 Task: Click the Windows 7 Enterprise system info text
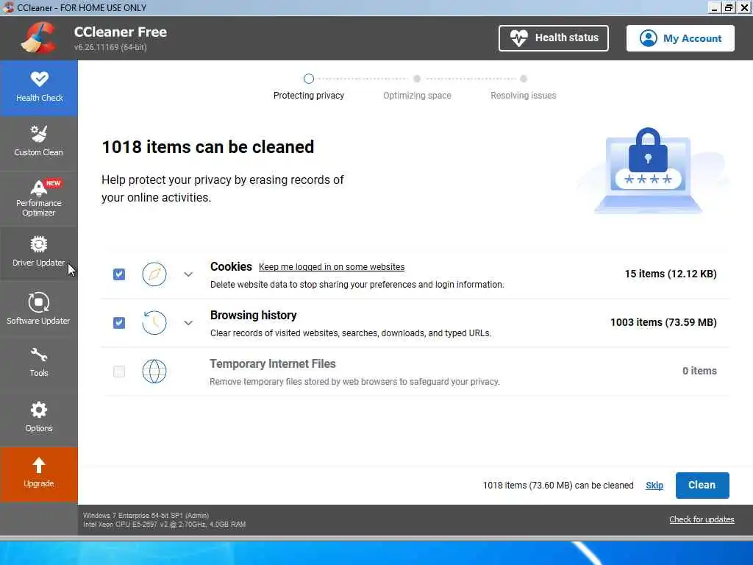click(x=146, y=515)
